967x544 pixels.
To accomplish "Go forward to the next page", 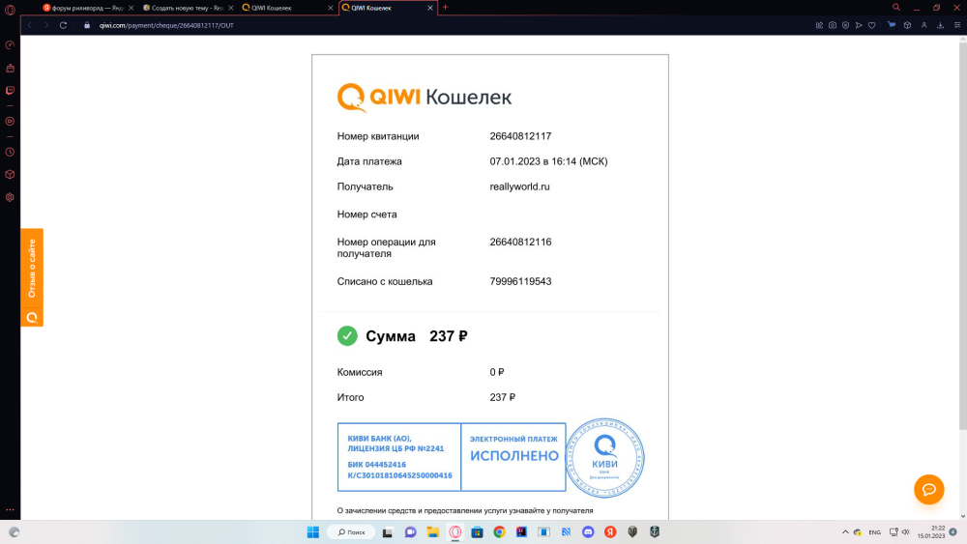I will pos(45,25).
